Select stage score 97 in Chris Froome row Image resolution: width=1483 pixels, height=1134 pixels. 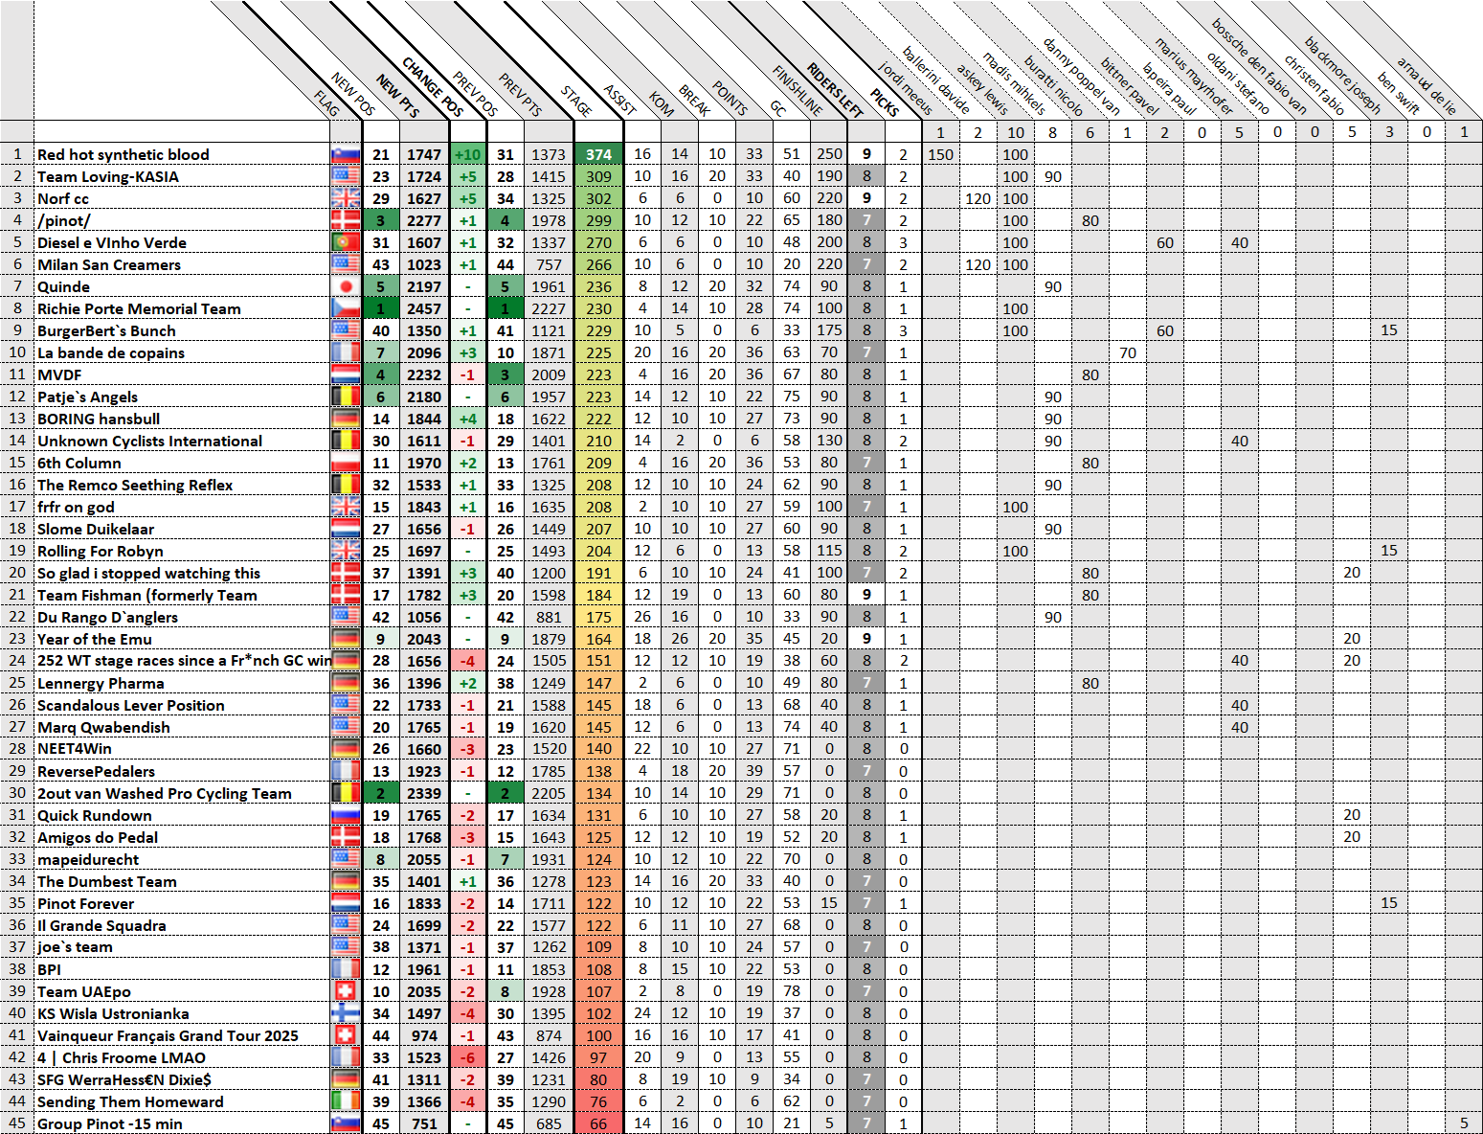(x=598, y=1057)
